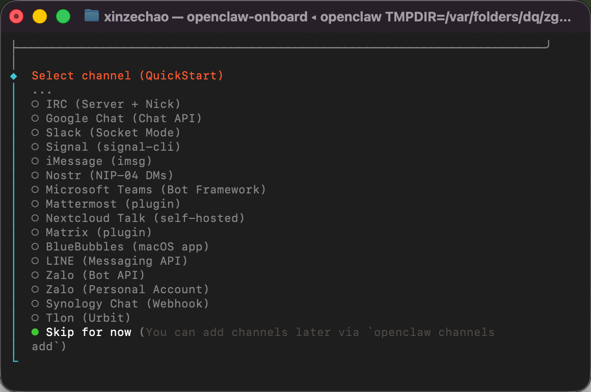591x392 pixels.
Task: Select Mattermost (plugin) option
Action: 106,204
